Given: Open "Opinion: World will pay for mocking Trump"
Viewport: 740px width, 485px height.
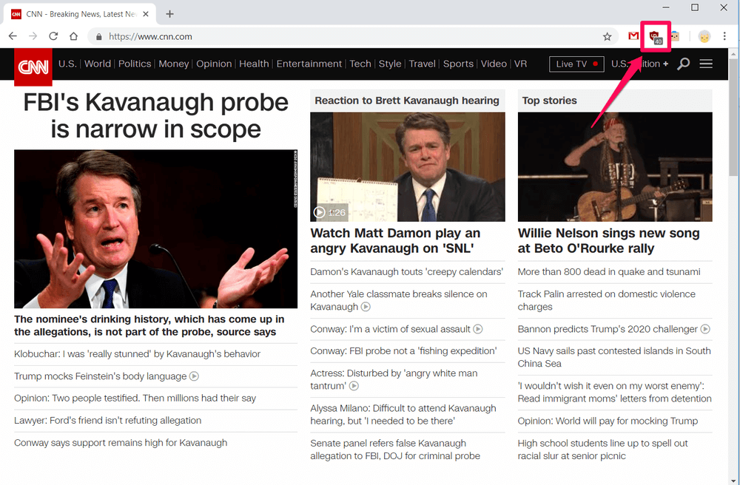Looking at the screenshot, I should pyautogui.click(x=608, y=421).
